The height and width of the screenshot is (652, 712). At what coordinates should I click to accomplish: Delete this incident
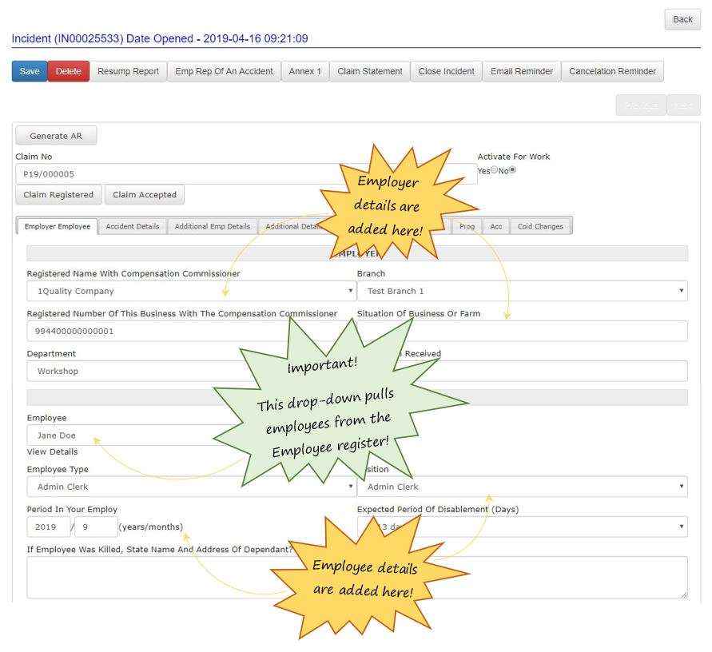click(67, 70)
